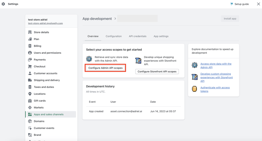262x141 pixels.
Task: Click the Billing dollar icon
Action: coord(30,46)
